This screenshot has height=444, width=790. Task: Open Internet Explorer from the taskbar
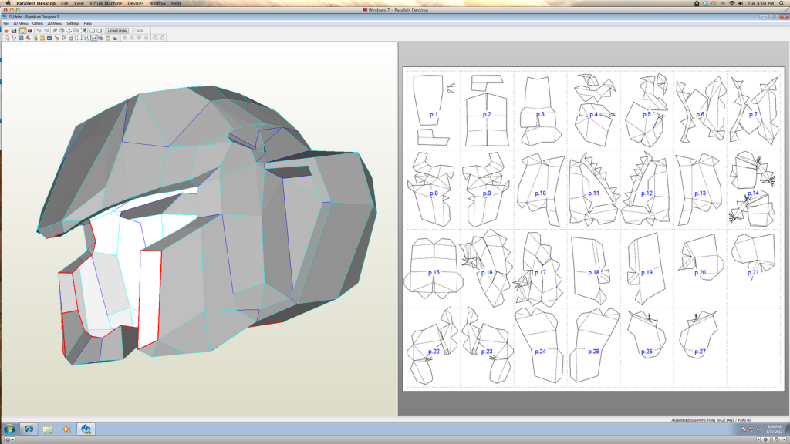(x=29, y=429)
